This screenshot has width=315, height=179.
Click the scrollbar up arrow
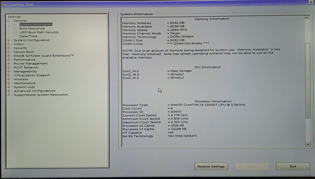[308, 17]
